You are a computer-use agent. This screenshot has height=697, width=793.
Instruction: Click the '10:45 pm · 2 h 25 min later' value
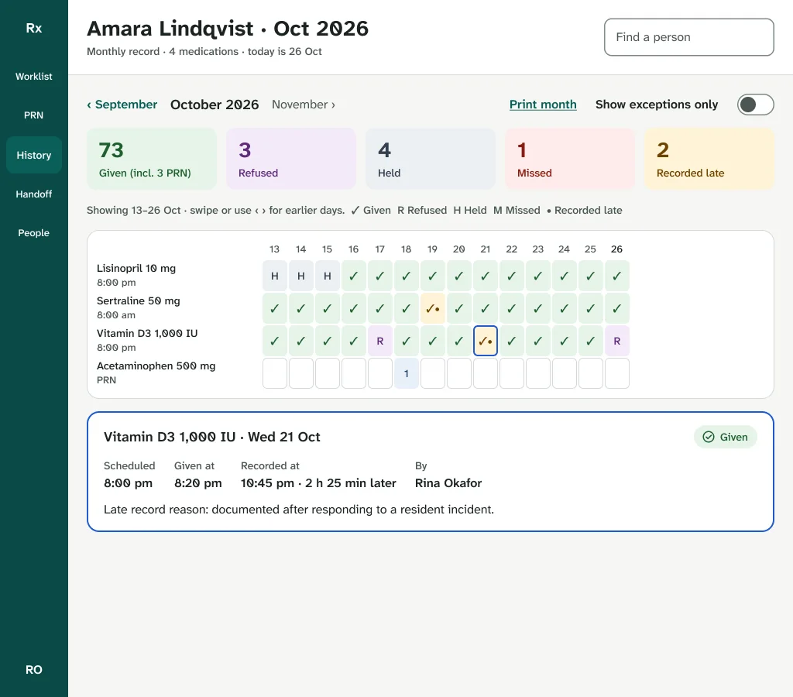pyautogui.click(x=318, y=483)
